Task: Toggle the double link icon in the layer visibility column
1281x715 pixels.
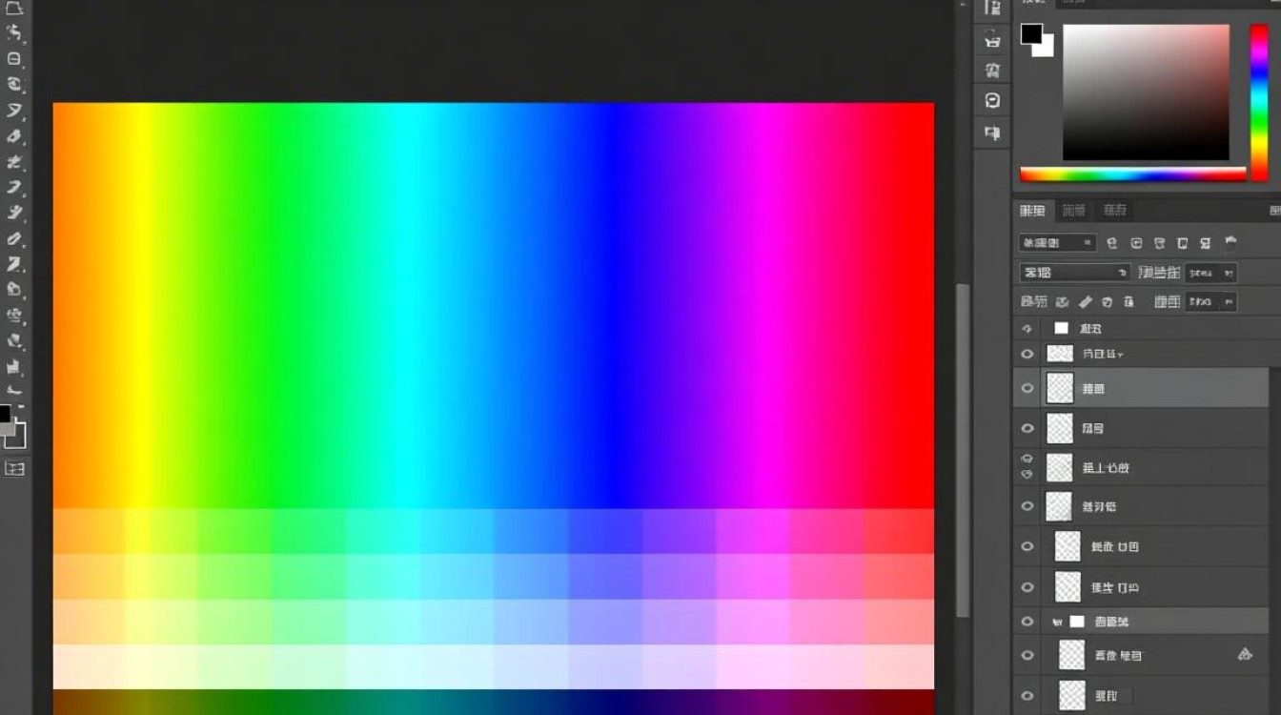Action: coord(1027,466)
